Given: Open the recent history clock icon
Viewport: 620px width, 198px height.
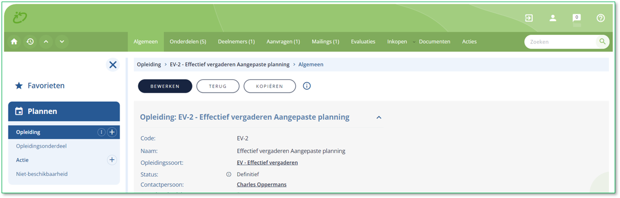Looking at the screenshot, I should (30, 41).
